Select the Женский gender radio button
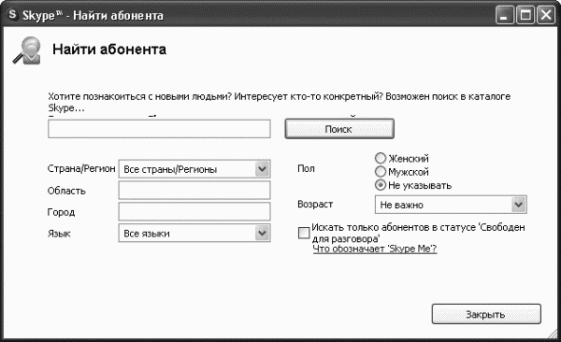 [381, 158]
